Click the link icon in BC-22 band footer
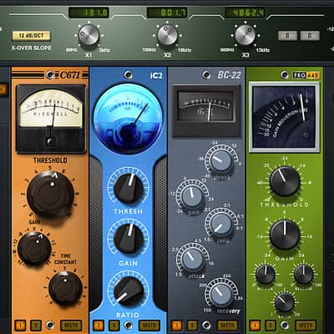The width and height of the screenshot is (334, 334). click(x=206, y=325)
